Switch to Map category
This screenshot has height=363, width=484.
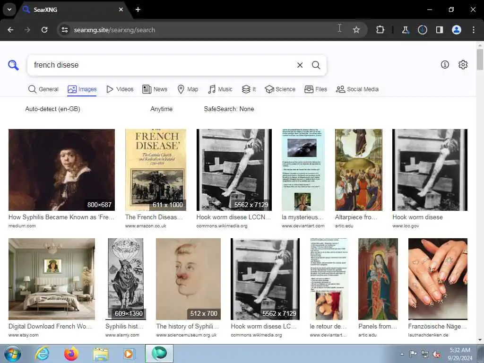188,89
